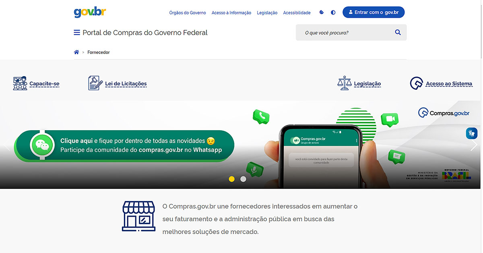This screenshot has height=253, width=483.
Task: Click the WeChat-style chat icon in banner
Action: [x=42, y=145]
